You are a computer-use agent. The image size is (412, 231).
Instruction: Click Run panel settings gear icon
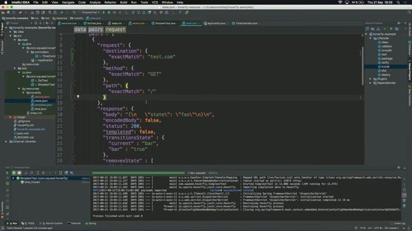[x=399, y=167]
